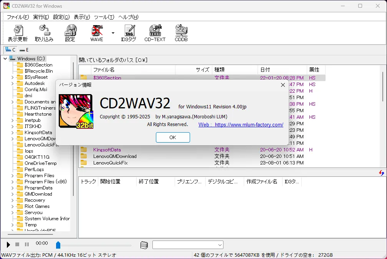Viewport: 387px width, 259px height.
Task: Expand the Recovery folder node
Action: [13, 200]
